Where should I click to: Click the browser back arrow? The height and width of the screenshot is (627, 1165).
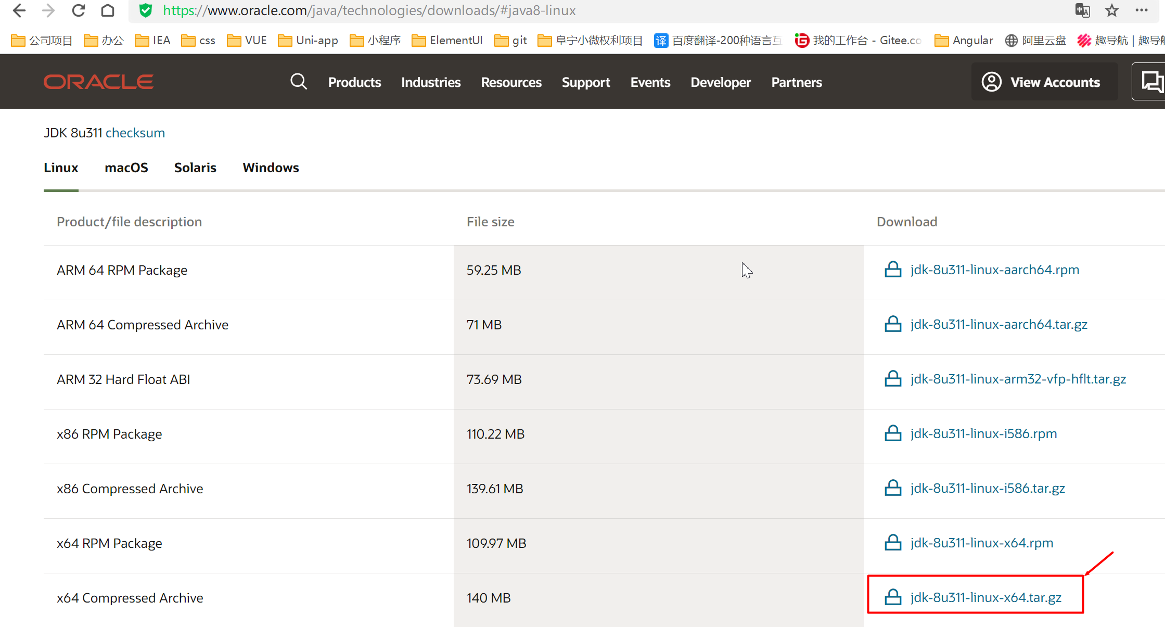coord(19,10)
